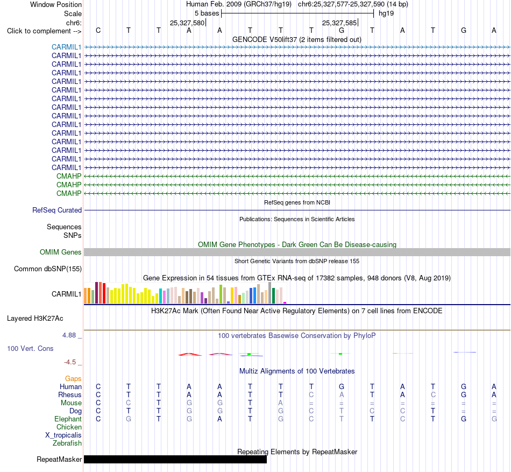Click the 100 Vert. Cons track label
Viewport: 511px width, 472px height.
[x=30, y=348]
